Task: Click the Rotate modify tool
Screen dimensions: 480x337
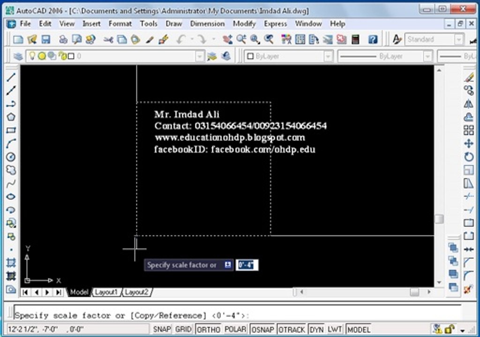Action: 469,157
